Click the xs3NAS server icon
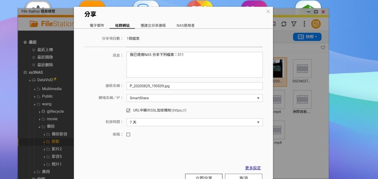378x179 pixels. pyautogui.click(x=25, y=73)
